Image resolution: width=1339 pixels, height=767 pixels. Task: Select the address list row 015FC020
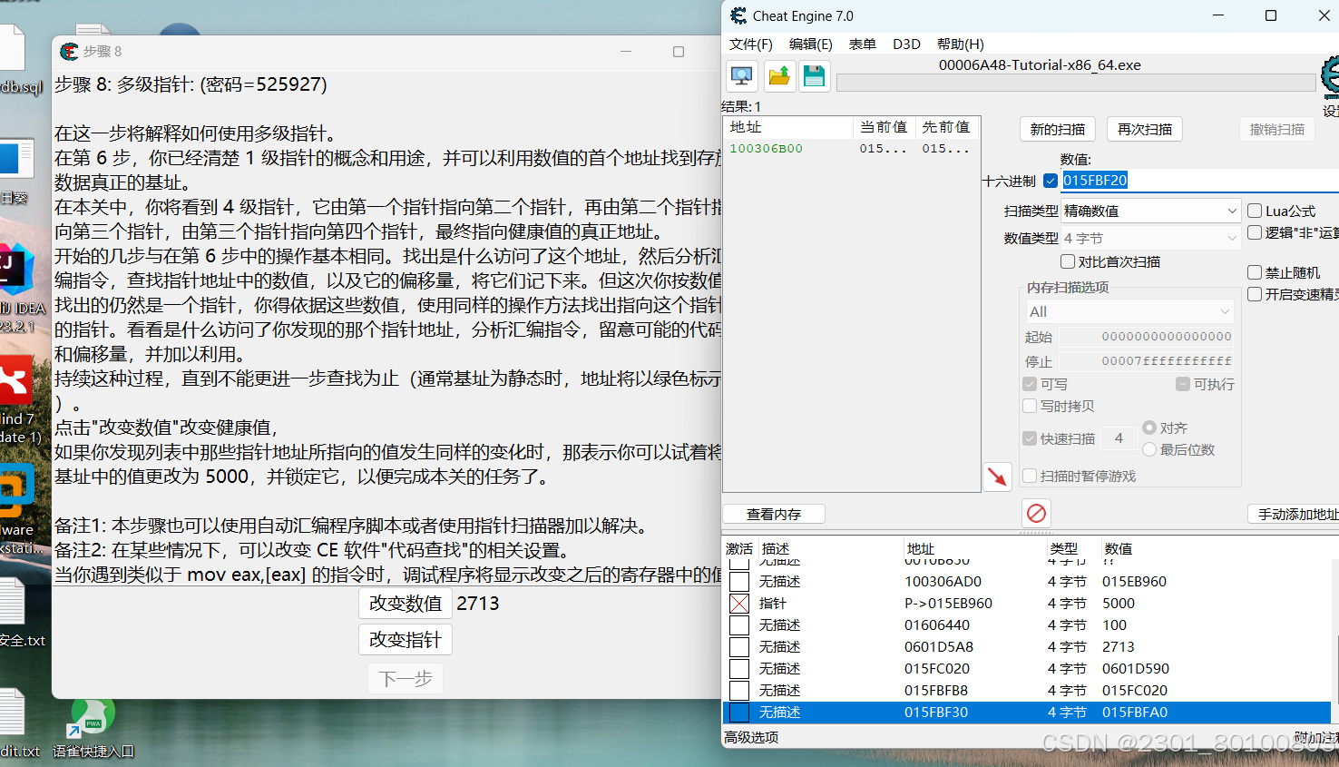[1026, 668]
